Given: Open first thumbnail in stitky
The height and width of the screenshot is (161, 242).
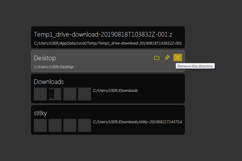Looking at the screenshot, I should click(x=40, y=125).
